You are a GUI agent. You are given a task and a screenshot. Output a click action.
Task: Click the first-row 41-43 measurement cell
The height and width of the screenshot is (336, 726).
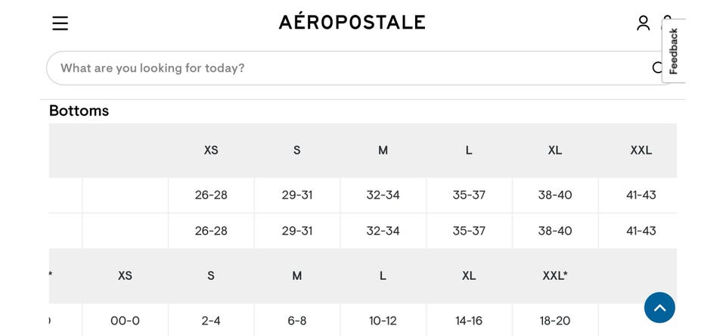click(x=641, y=194)
